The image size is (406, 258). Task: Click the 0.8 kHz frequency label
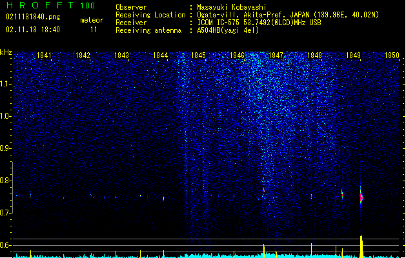click(6, 181)
